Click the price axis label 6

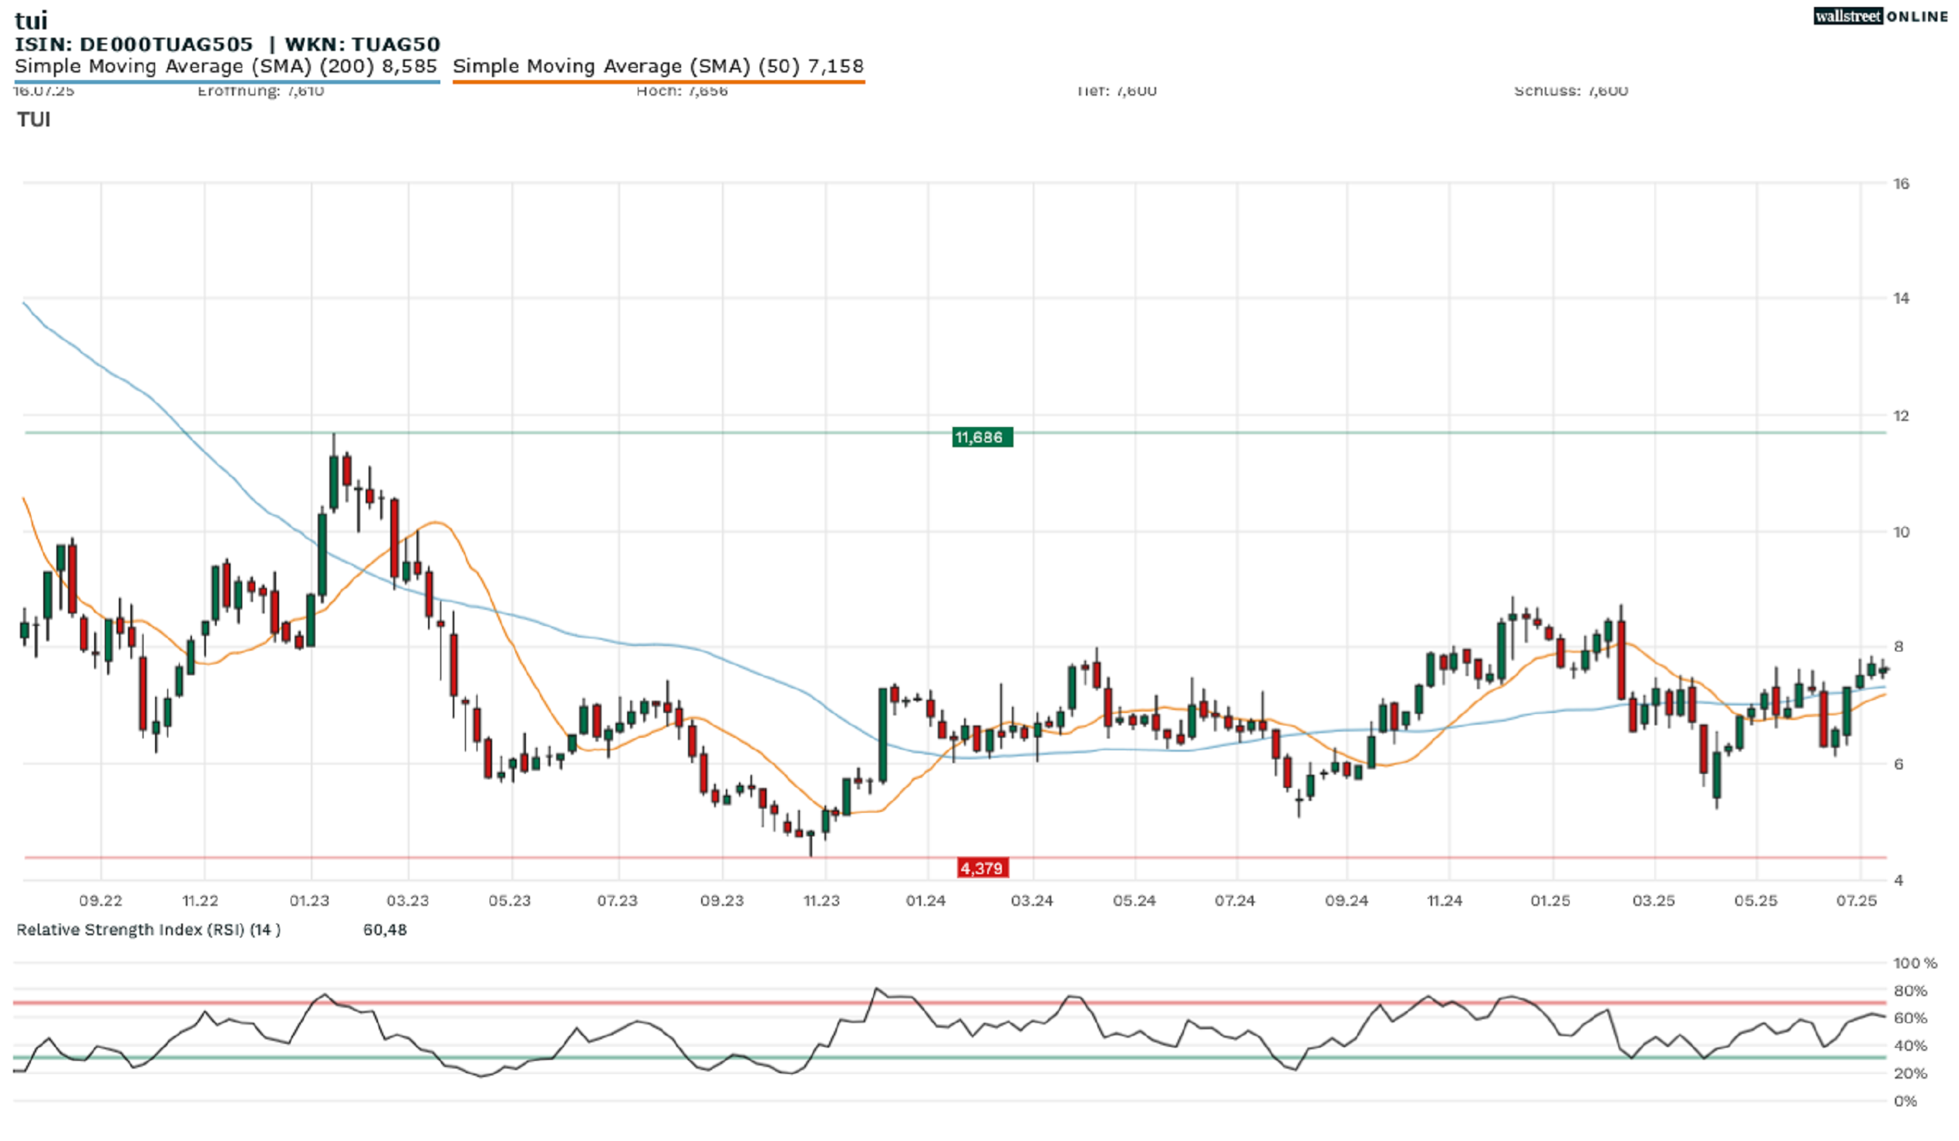click(x=1899, y=765)
